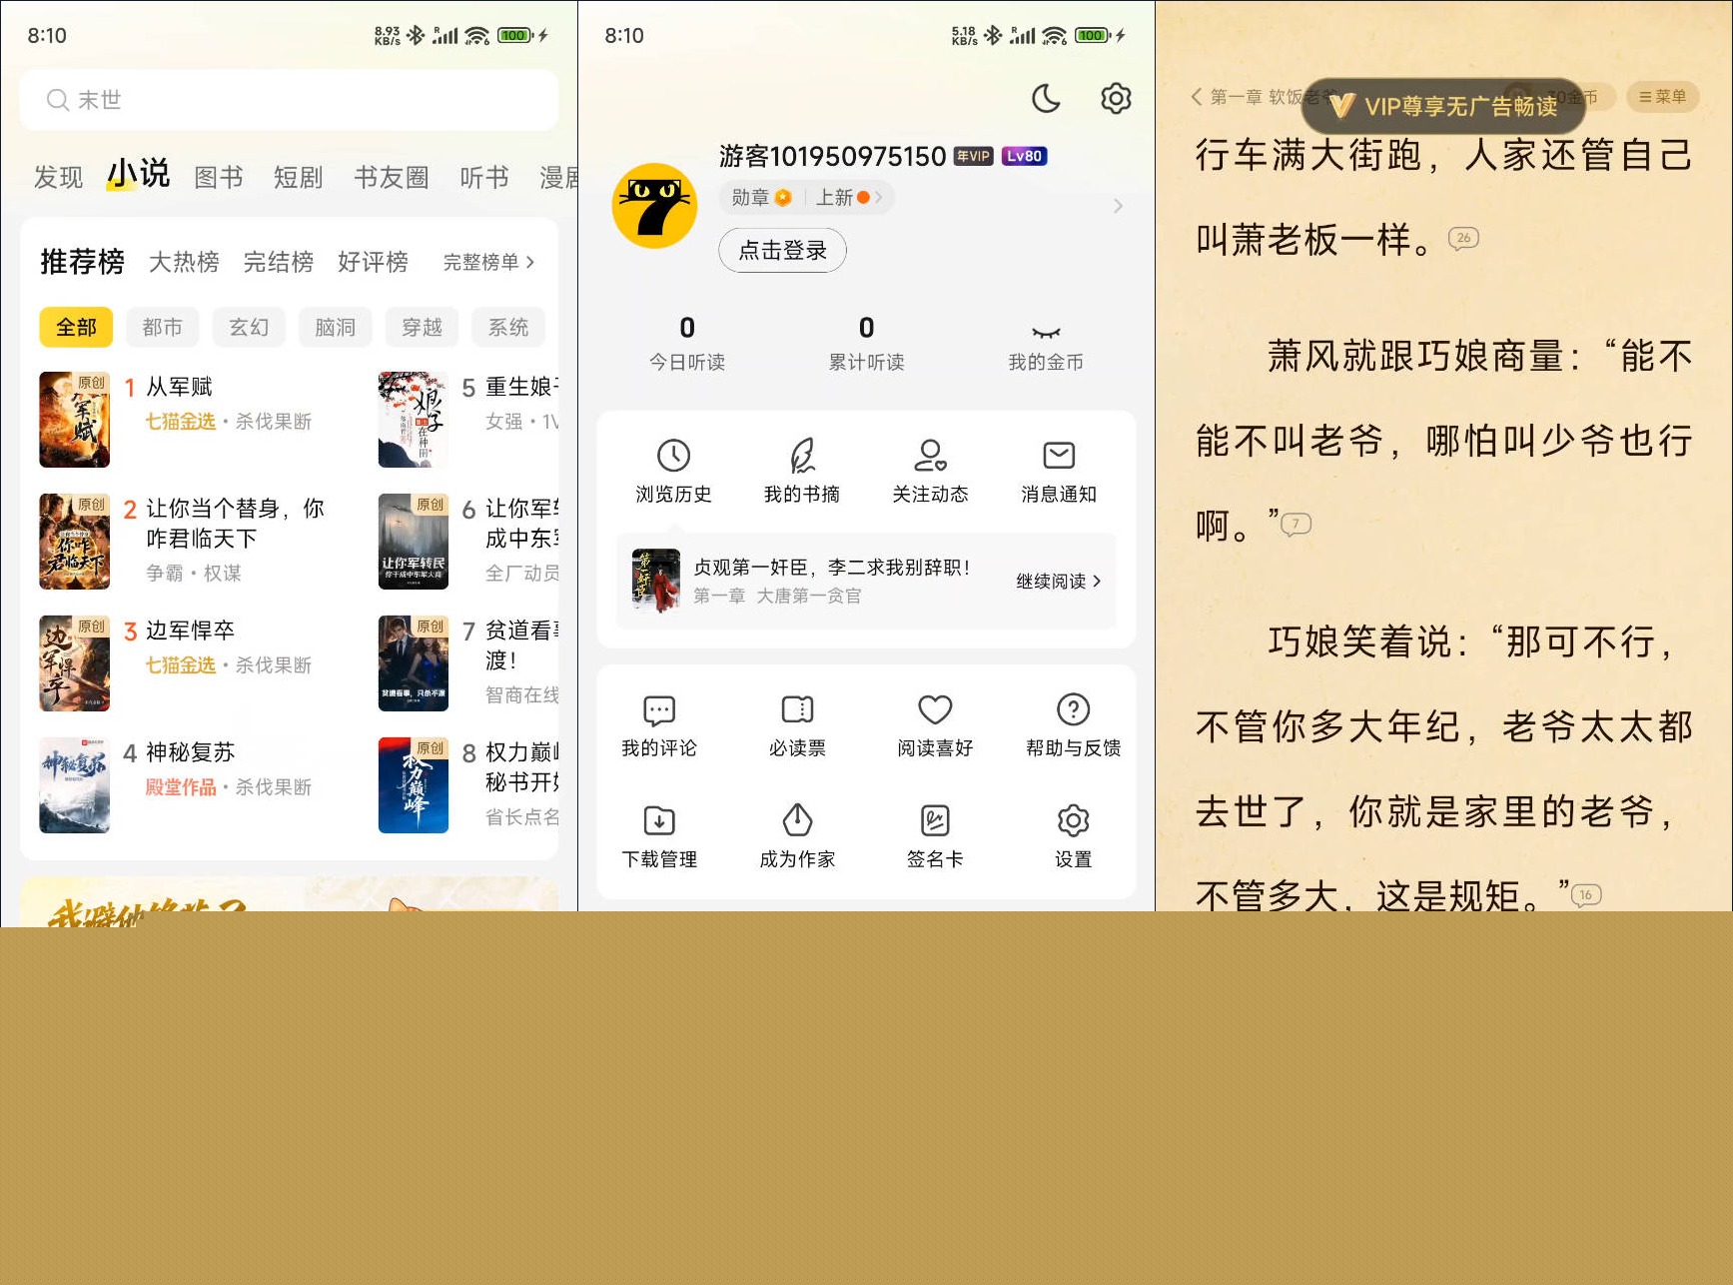This screenshot has width=1733, height=1285.
Task: Select 全部 category filter chip
Action: coord(76,327)
